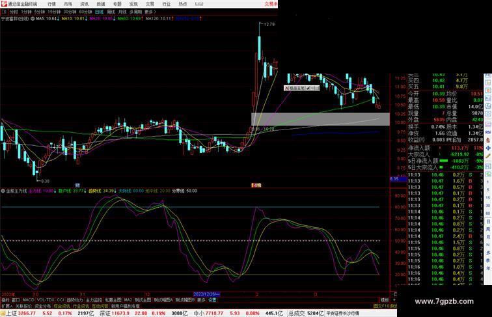Select the 多周期 multi-period tab
Screen dimensions: 492x317
point(135,12)
